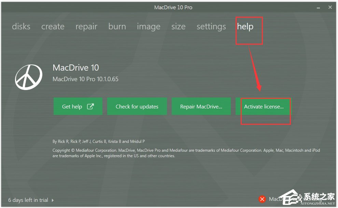338x208 pixels.
Task: Open the disks tab
Action: (x=21, y=27)
